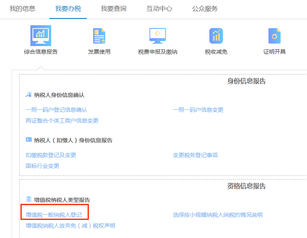307x238 pixels.
Task: Open the 证明开具 star document icon
Action: 275,36
